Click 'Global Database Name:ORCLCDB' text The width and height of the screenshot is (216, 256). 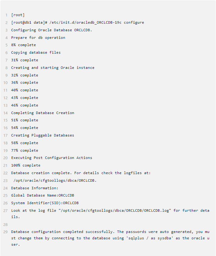pyautogui.click(x=43, y=195)
